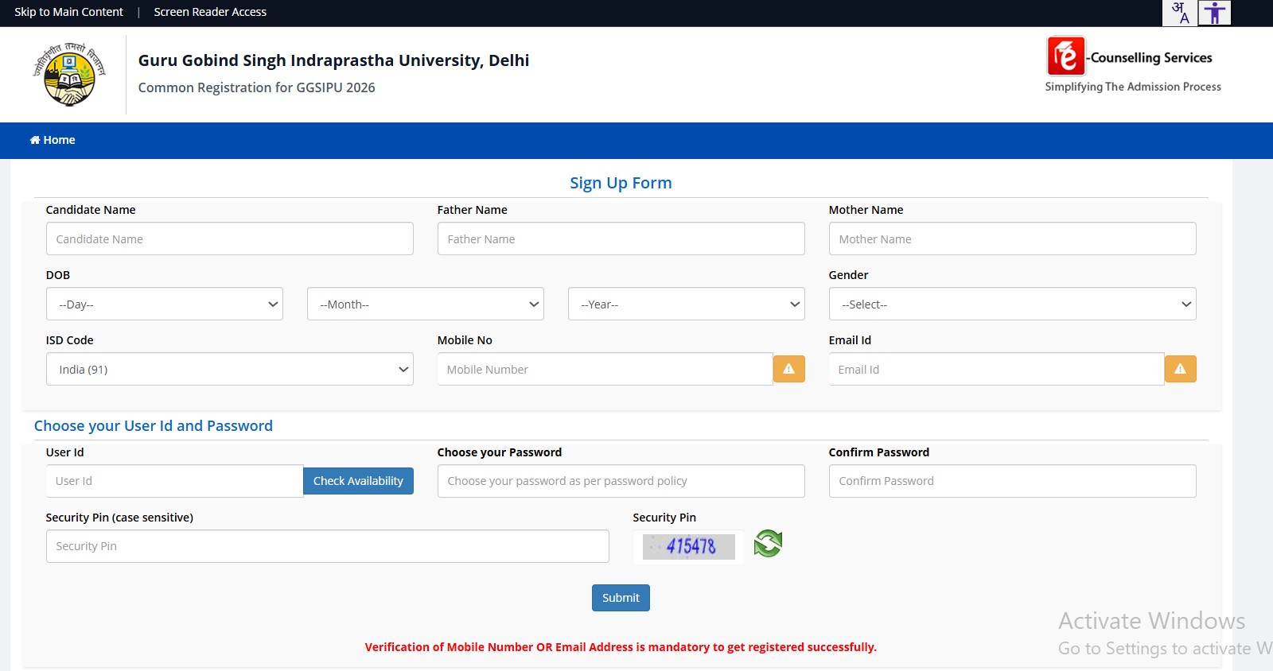Click the Security Pin entry field
The width and height of the screenshot is (1273, 671).
(x=328, y=546)
